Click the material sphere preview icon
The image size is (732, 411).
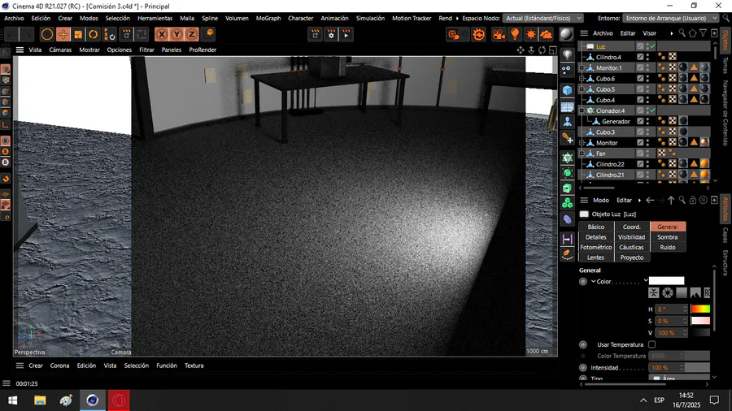(x=566, y=34)
